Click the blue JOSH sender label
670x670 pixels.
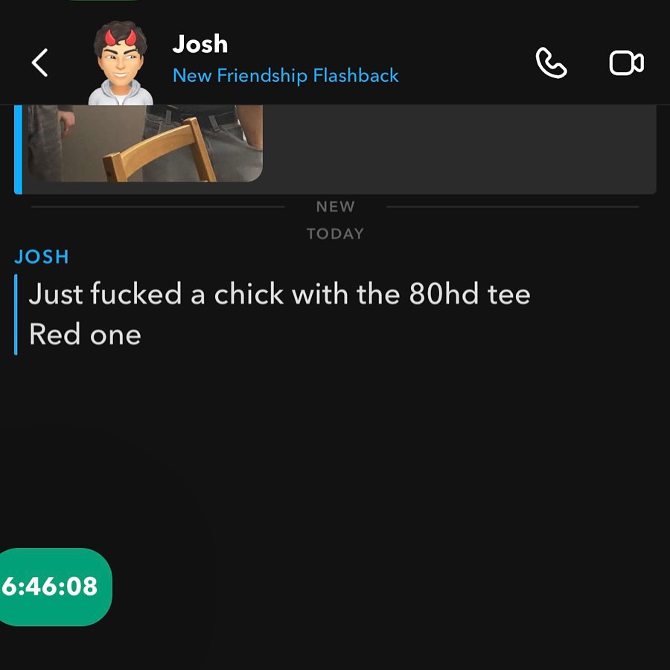click(x=42, y=258)
